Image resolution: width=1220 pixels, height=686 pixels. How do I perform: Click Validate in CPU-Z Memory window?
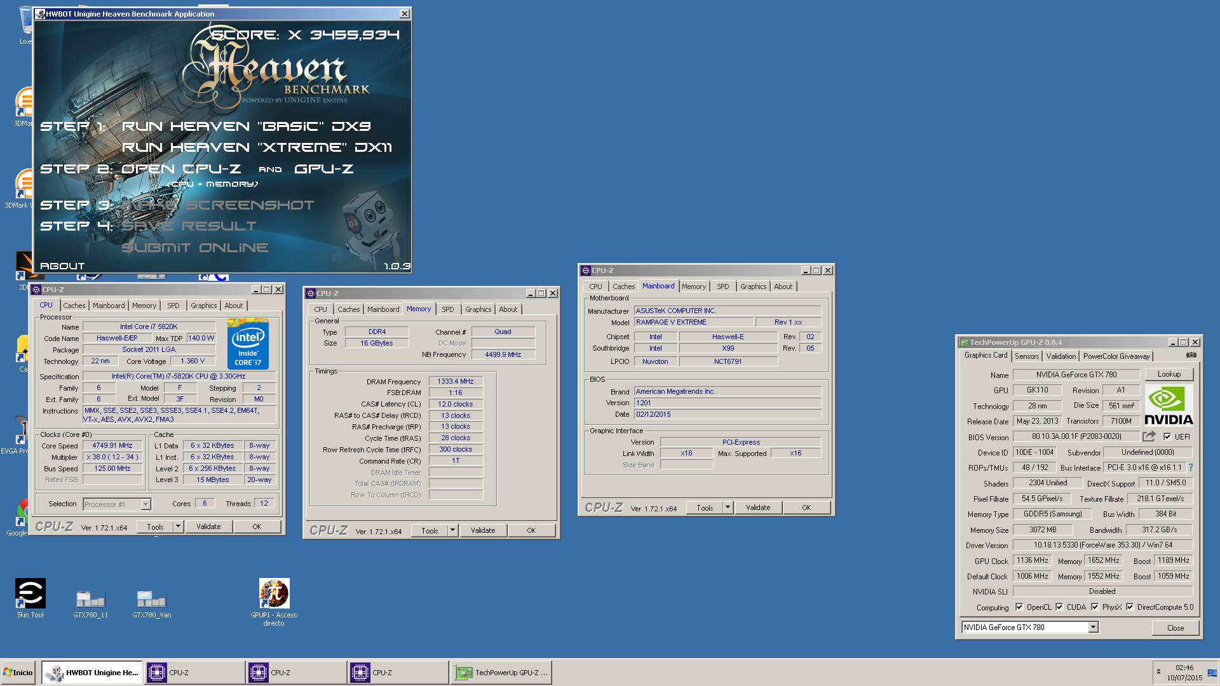coord(483,530)
